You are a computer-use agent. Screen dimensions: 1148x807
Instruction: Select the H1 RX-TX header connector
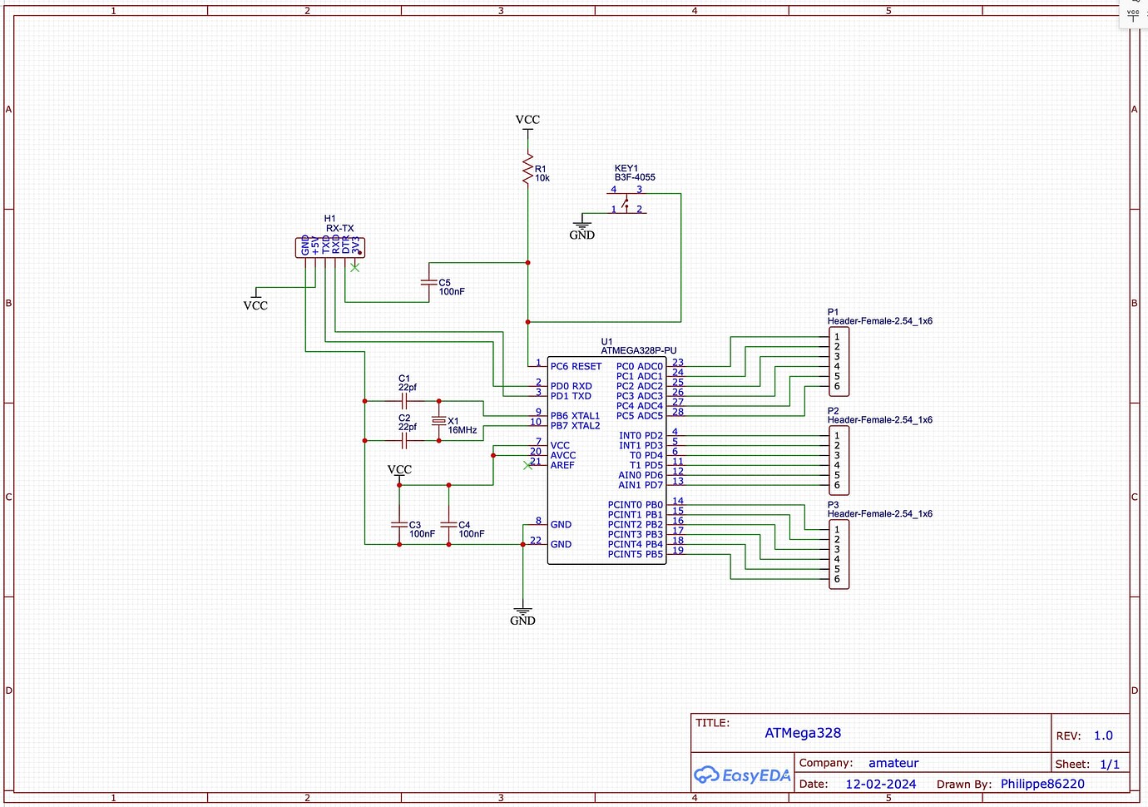329,247
